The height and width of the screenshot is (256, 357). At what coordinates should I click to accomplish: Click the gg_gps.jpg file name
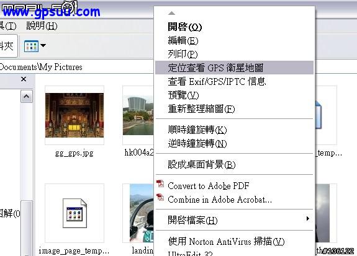[75, 153]
